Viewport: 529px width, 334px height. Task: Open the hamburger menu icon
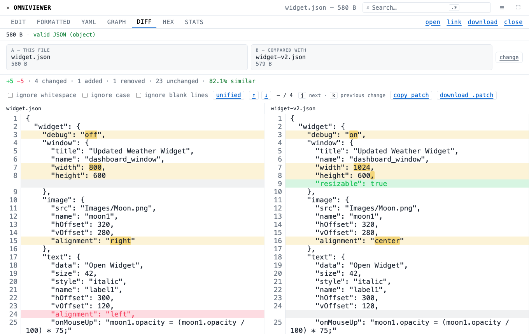coord(502,8)
